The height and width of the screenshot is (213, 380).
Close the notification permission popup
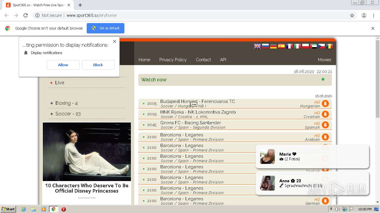pos(115,41)
